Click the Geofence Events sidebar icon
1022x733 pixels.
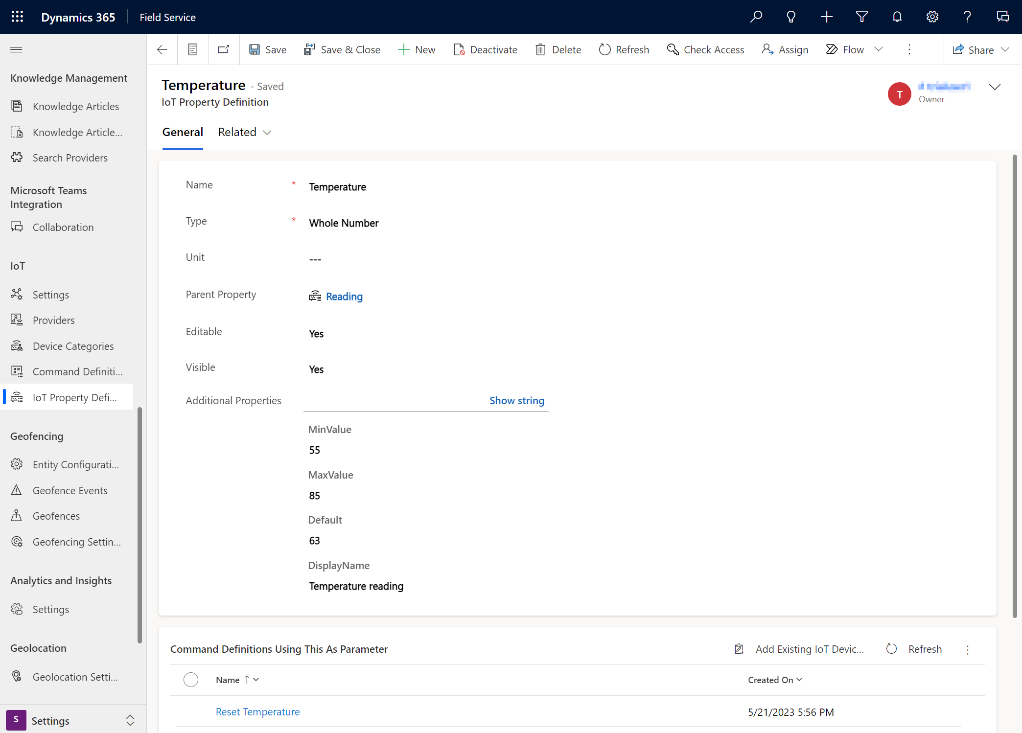(x=18, y=489)
